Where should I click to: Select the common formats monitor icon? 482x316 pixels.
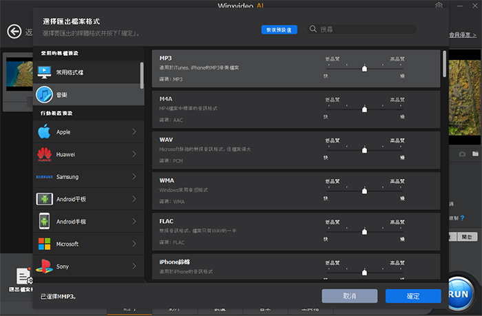click(45, 72)
